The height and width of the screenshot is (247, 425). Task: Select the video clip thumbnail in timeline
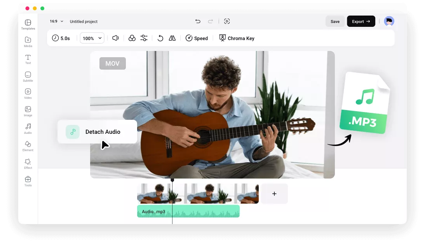click(198, 194)
